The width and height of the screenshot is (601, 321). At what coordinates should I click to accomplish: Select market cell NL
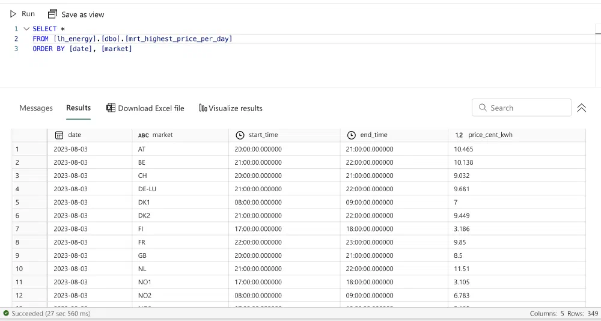click(x=180, y=269)
